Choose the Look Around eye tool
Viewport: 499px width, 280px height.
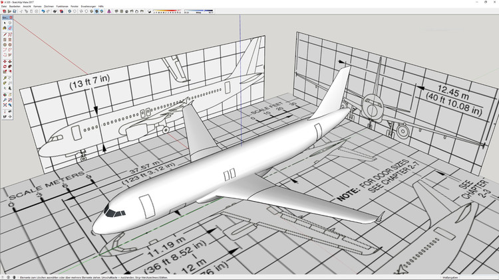tap(10, 111)
